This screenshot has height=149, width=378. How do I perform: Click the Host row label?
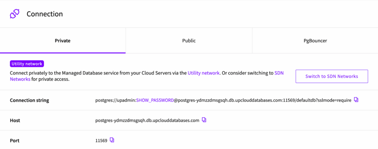[15, 120]
